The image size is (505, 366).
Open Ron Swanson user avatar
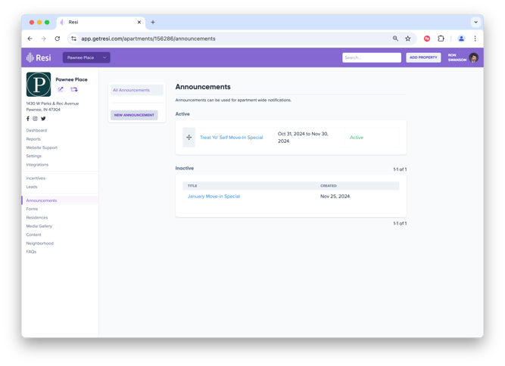[x=473, y=57]
